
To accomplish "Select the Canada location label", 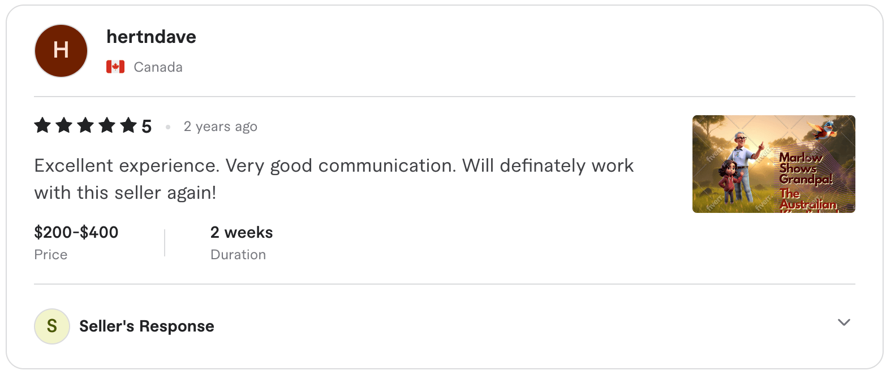I will click(x=158, y=66).
